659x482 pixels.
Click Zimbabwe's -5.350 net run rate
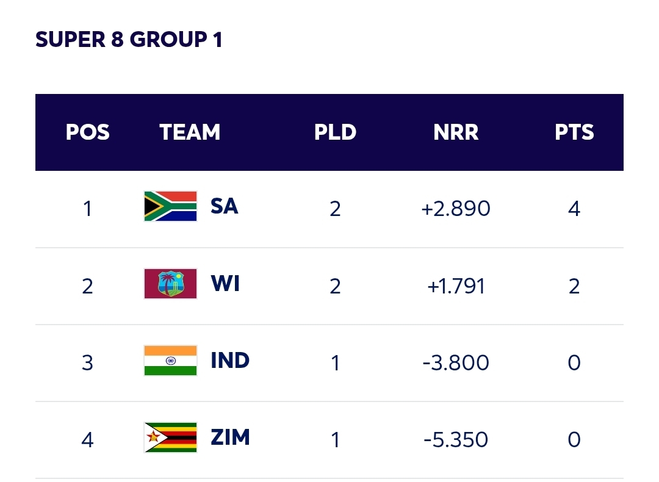pyautogui.click(x=455, y=440)
